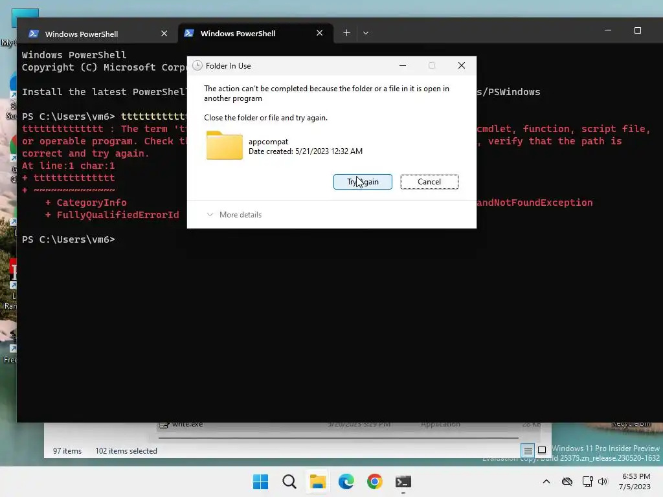Close the Folder In Use dialog
Screen dimensions: 663x497
pos(461,65)
